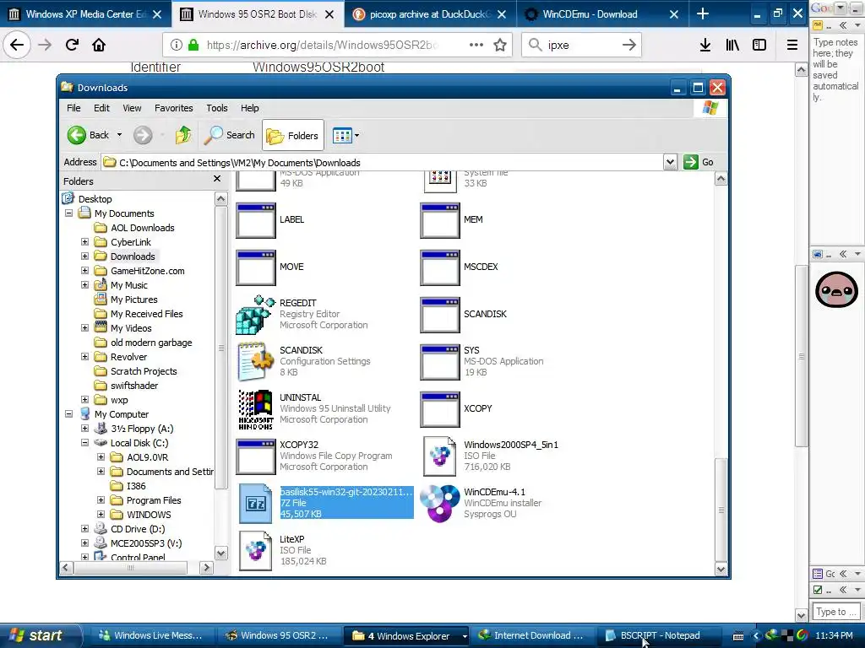Click the Firefox search box containing ipxe
The width and height of the screenshot is (865, 648).
point(582,45)
